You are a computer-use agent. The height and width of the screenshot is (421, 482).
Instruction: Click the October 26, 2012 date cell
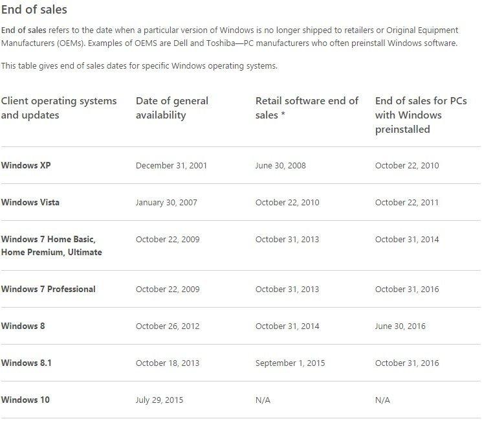coord(168,326)
